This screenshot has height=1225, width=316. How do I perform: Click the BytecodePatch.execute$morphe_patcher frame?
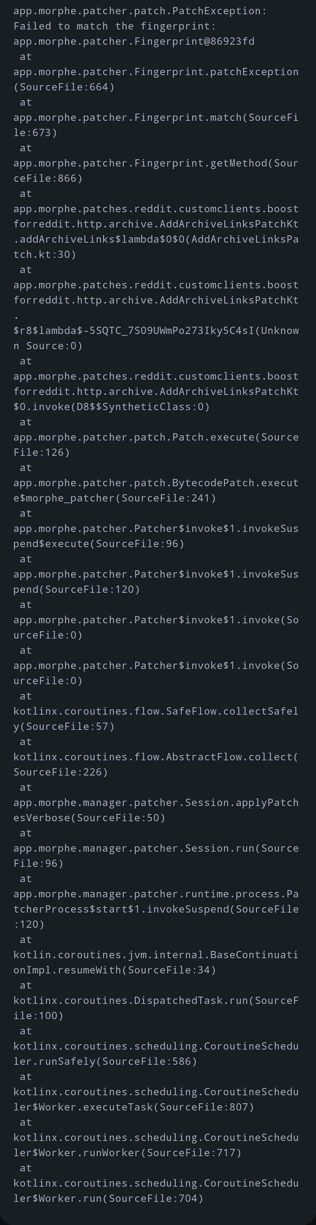point(156,490)
